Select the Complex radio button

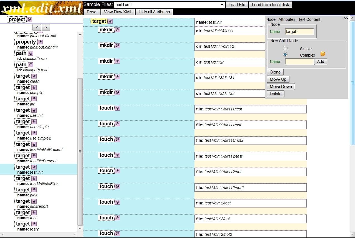(x=285, y=54)
